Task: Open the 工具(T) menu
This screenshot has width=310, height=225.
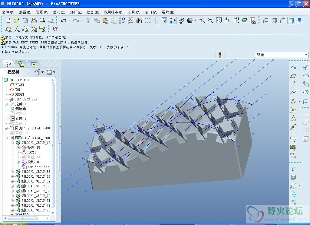Action: pyautogui.click(x=134, y=12)
